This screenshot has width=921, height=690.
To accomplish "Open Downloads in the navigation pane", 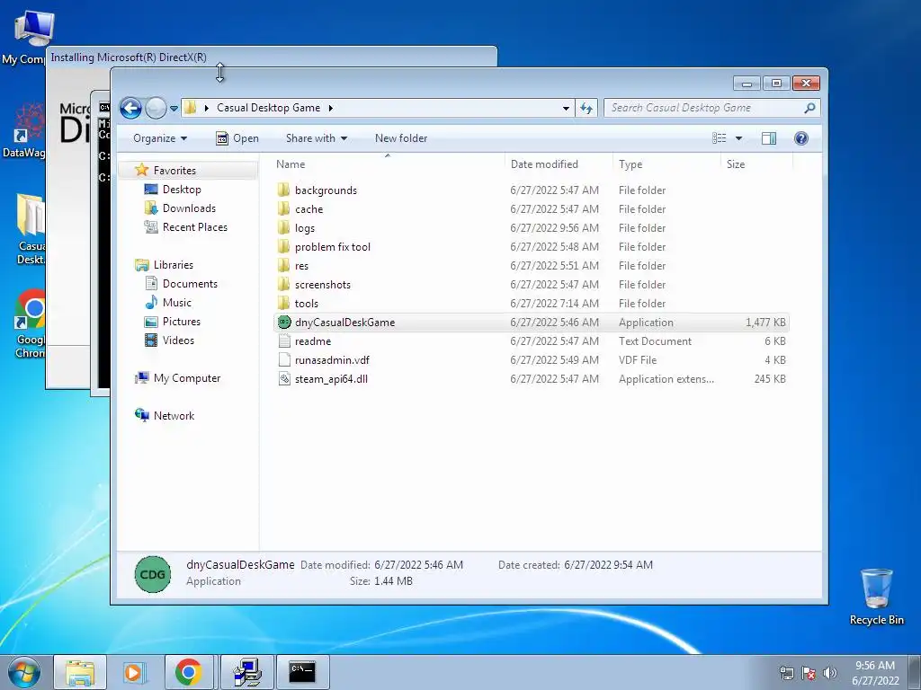I will point(189,208).
